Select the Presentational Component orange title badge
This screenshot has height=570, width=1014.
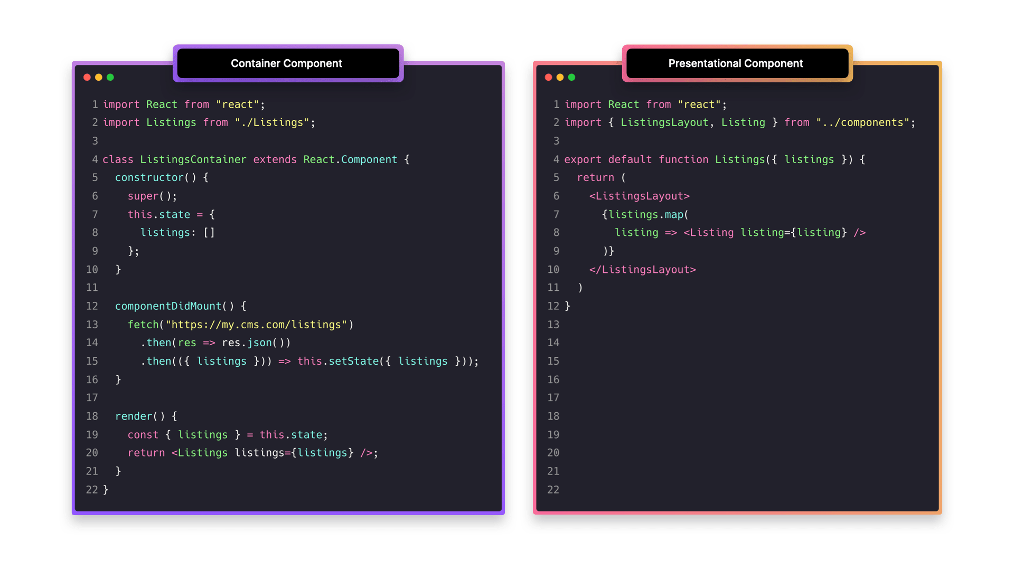click(736, 63)
